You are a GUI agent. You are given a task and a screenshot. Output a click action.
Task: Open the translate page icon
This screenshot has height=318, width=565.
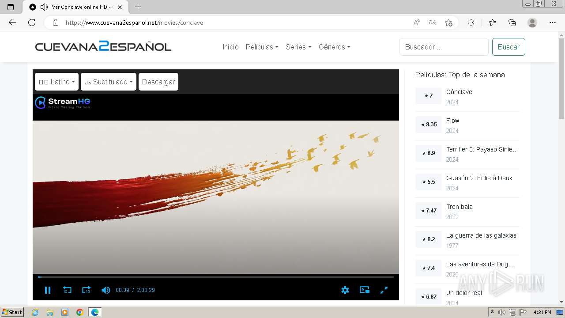click(433, 23)
